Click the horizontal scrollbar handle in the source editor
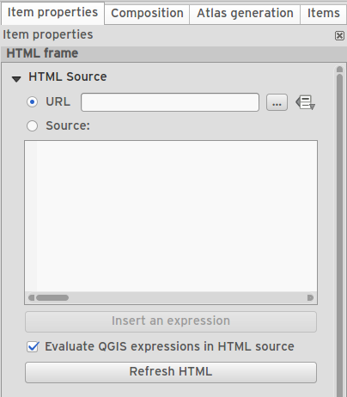 [x=52, y=298]
